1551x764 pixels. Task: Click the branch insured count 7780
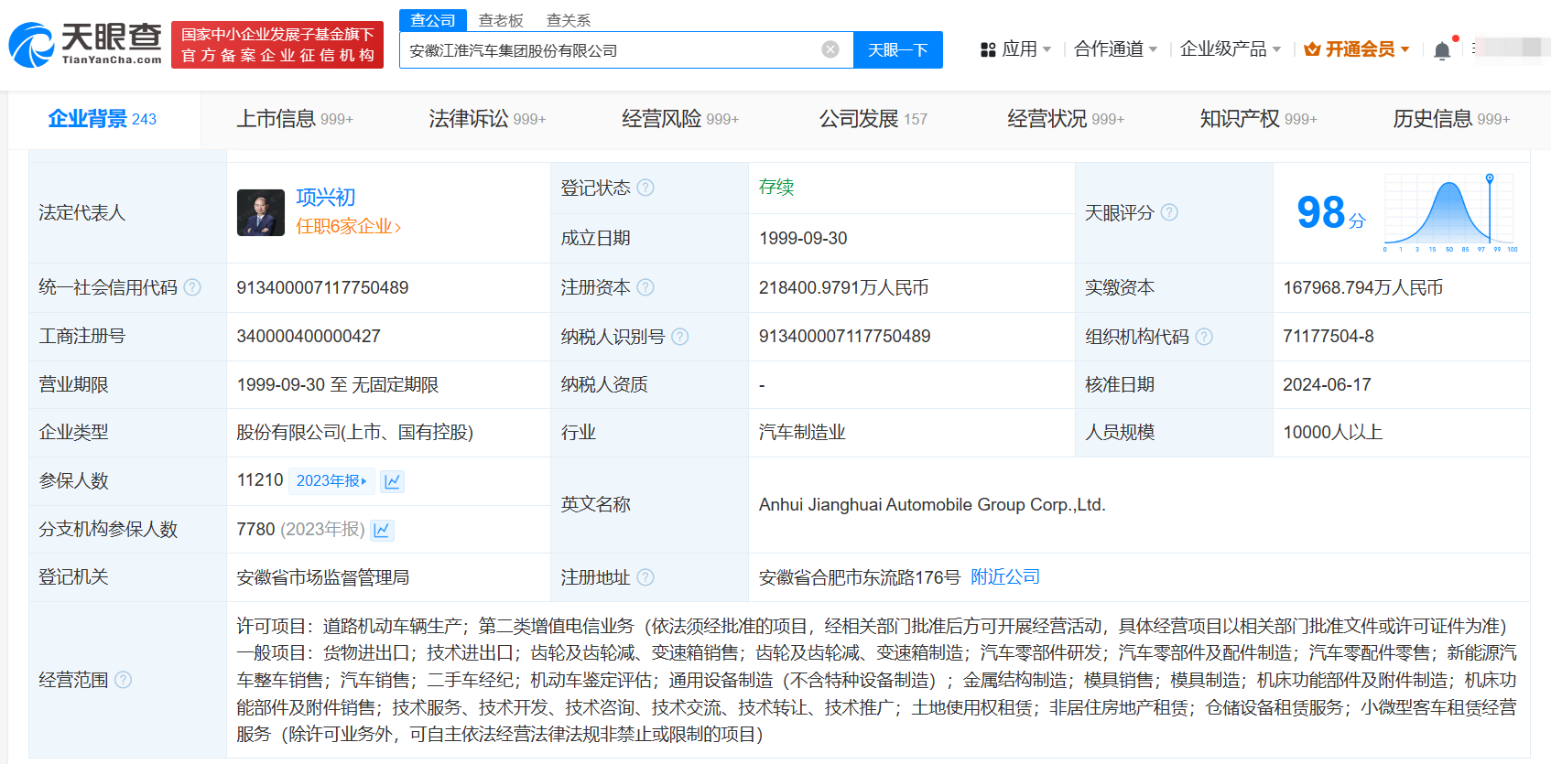(x=255, y=529)
